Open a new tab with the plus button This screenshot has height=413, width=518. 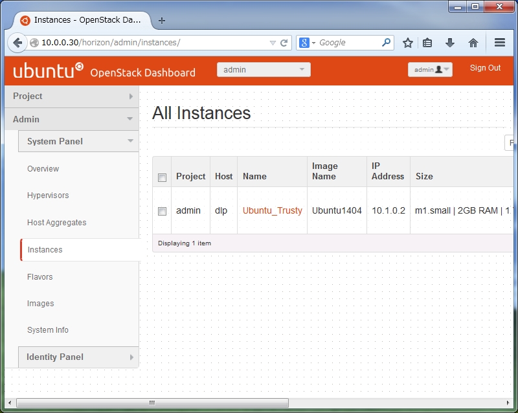[161, 21]
